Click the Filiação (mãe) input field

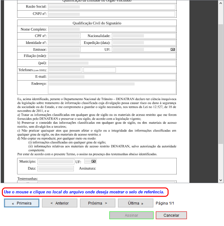(x=112, y=56)
